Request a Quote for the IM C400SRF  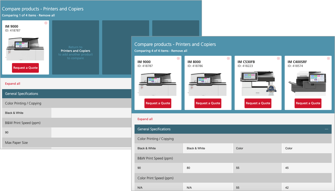pos(308,103)
